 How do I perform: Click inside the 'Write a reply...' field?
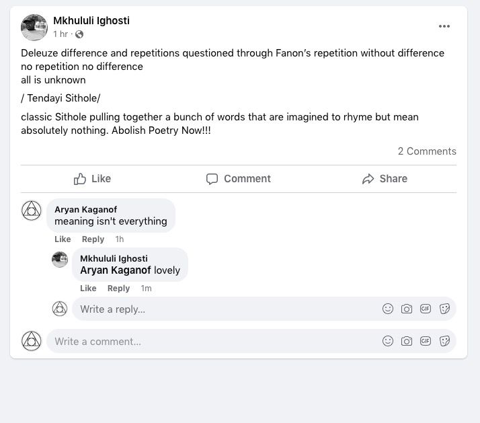(222, 309)
